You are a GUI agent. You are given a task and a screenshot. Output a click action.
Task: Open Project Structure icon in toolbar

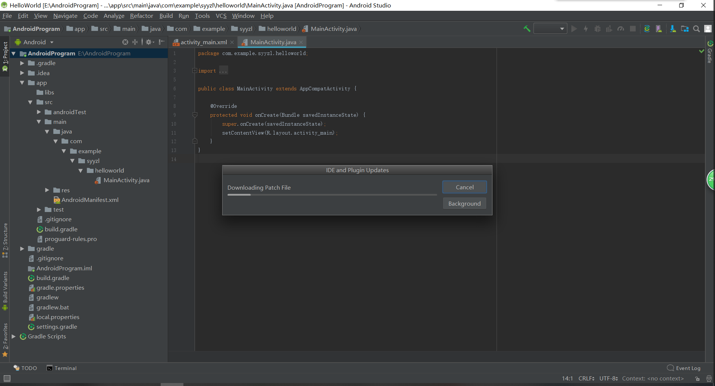[x=685, y=29]
